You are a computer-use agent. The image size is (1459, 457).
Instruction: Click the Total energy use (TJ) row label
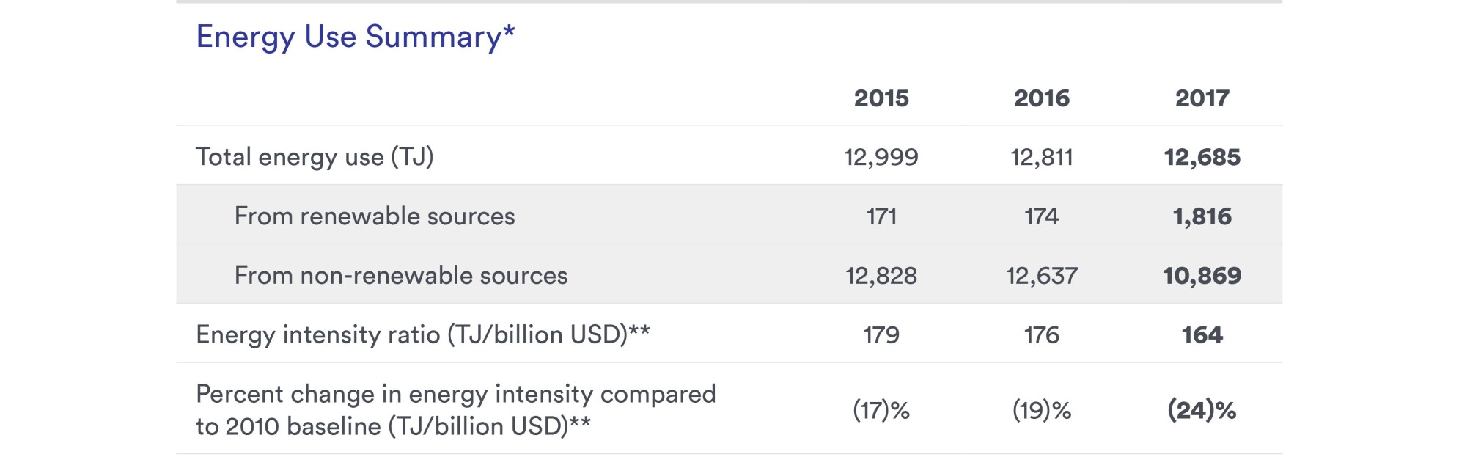click(315, 157)
